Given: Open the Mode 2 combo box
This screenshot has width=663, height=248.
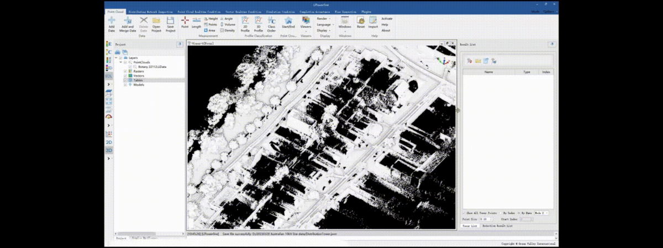Looking at the screenshot, I should pos(541,213).
